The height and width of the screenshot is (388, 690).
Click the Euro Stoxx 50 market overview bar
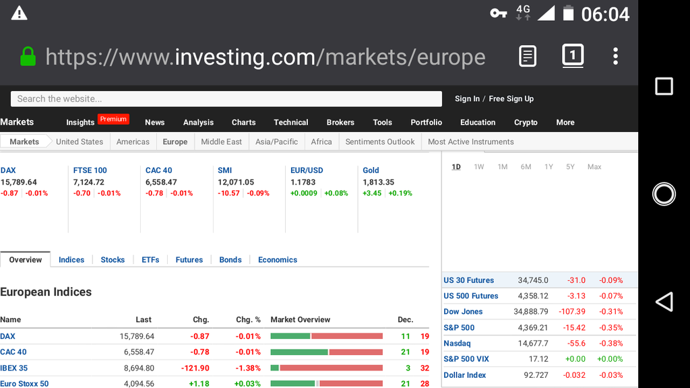pos(327,383)
